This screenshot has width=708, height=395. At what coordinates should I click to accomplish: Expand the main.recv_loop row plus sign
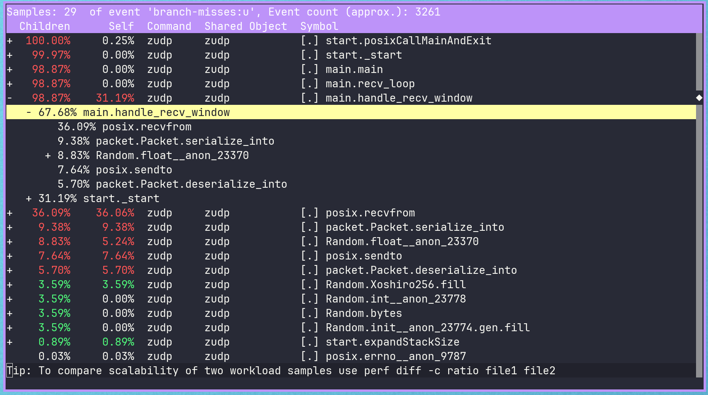[10, 84]
